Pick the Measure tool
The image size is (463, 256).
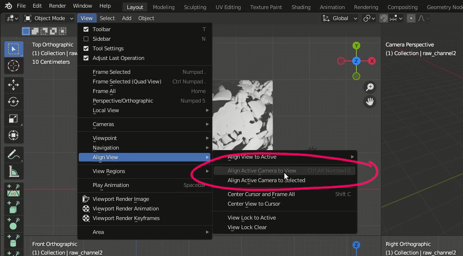click(x=13, y=172)
